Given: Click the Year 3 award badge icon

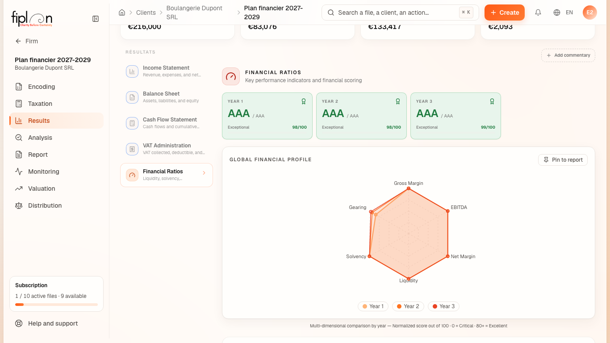Looking at the screenshot, I should [x=492, y=101].
